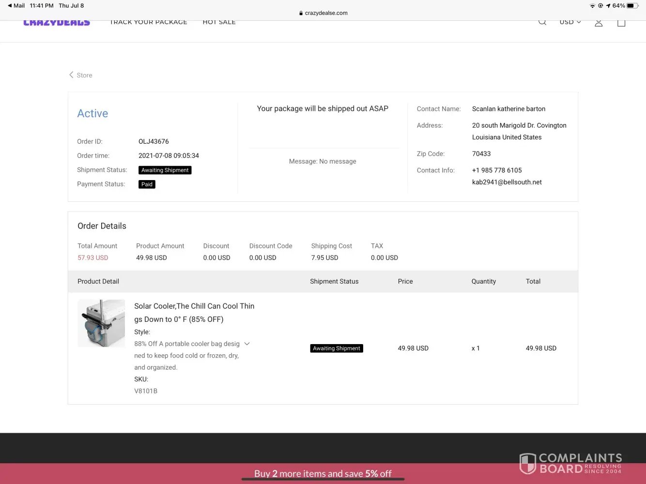This screenshot has width=646, height=484.
Task: Click the search magnifier icon
Action: point(542,22)
